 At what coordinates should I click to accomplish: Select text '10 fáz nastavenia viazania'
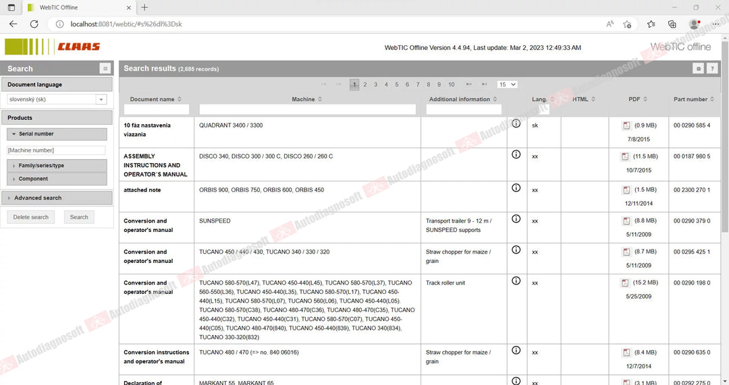pyautogui.click(x=147, y=130)
